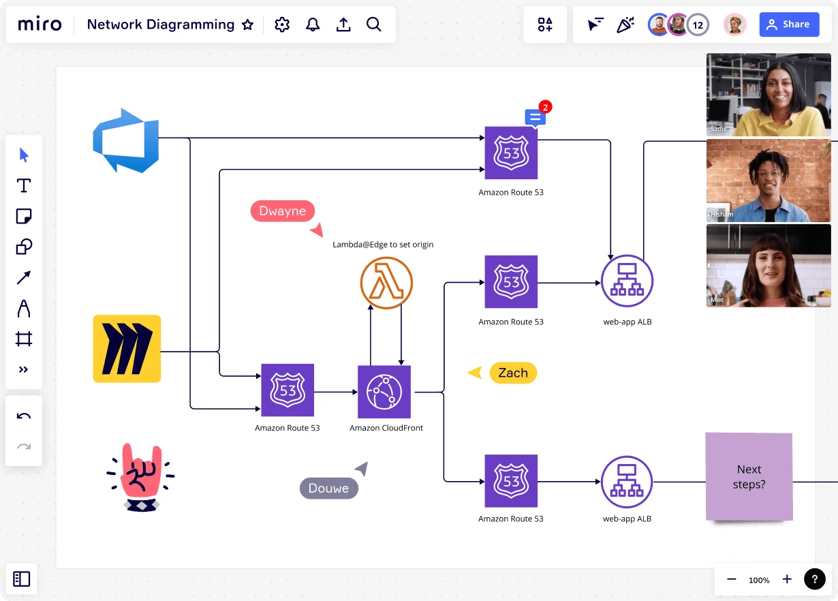838x601 pixels.
Task: Enable cursor tracking mode
Action: pos(595,25)
